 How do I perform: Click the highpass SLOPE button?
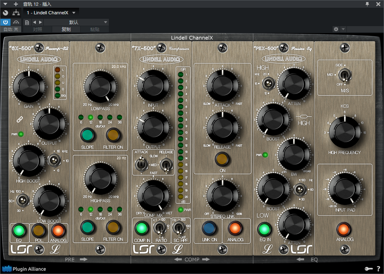[87, 227]
